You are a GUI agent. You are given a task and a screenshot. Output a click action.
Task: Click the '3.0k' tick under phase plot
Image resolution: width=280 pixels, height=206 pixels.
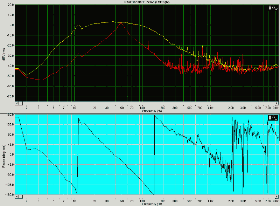point(243,201)
